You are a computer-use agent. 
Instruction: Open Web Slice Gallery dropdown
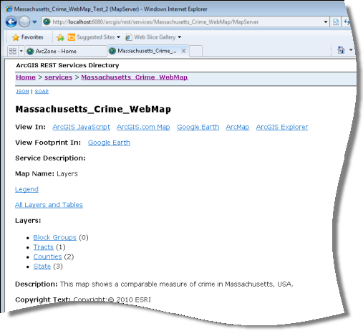[x=153, y=37]
